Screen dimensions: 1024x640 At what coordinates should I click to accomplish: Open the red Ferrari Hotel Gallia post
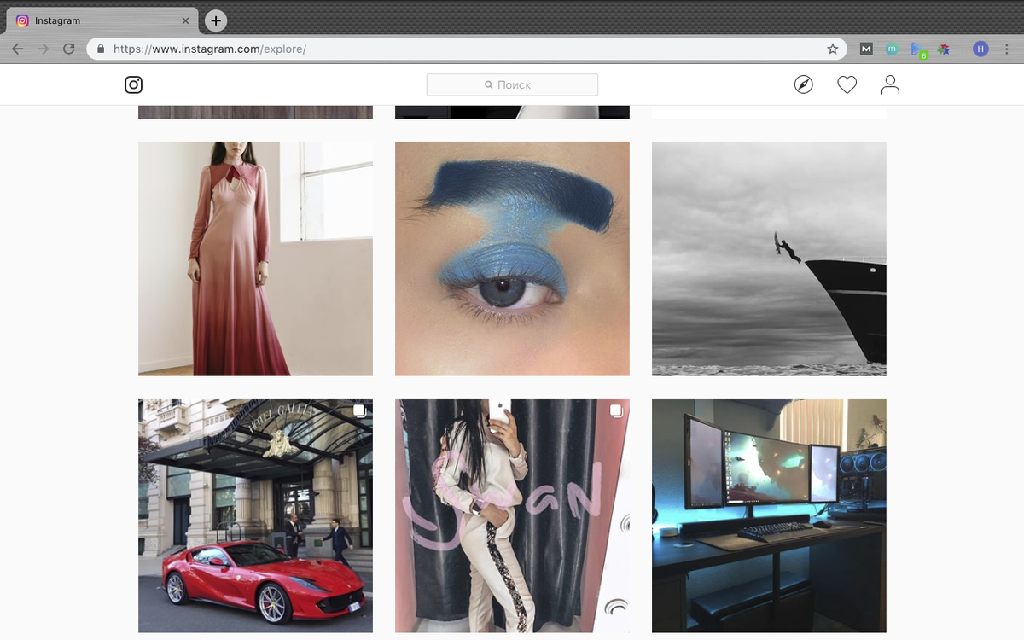(x=255, y=515)
